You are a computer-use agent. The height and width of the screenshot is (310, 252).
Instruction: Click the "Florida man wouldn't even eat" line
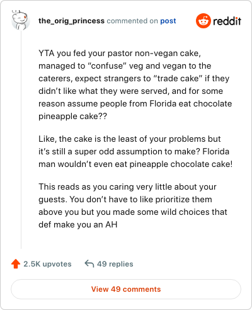tap(135, 164)
